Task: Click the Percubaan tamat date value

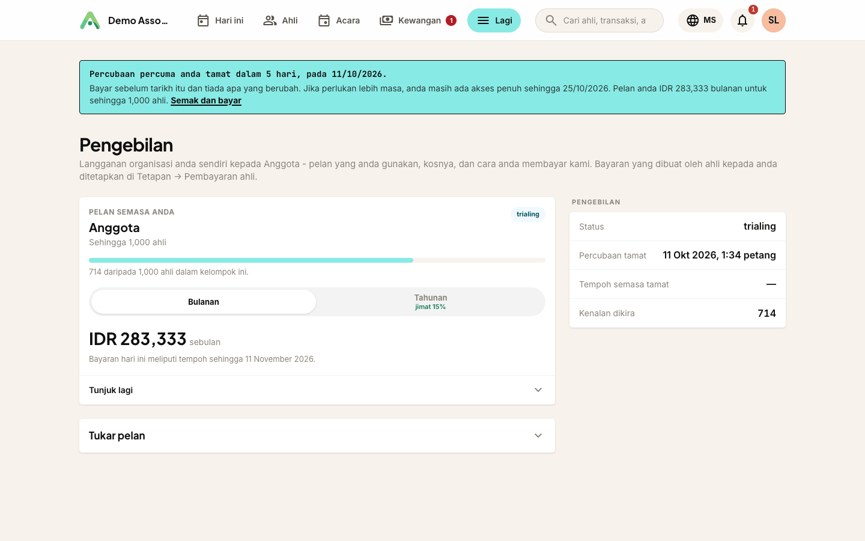Action: 719,255
